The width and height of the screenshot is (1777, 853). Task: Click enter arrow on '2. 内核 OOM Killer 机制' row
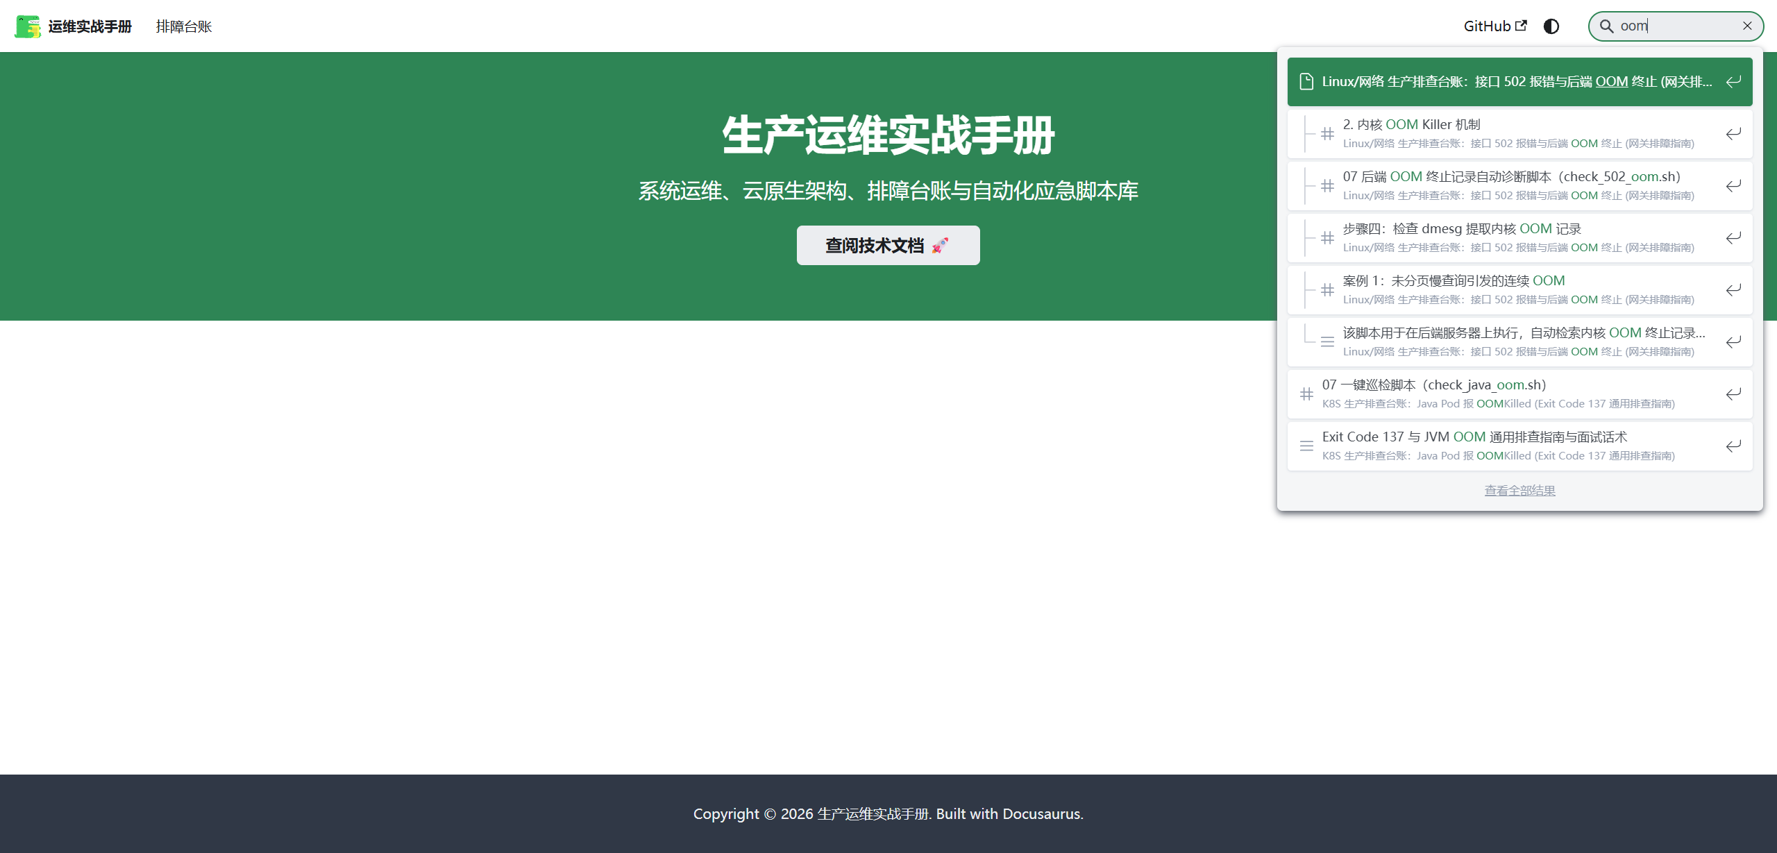click(x=1733, y=134)
